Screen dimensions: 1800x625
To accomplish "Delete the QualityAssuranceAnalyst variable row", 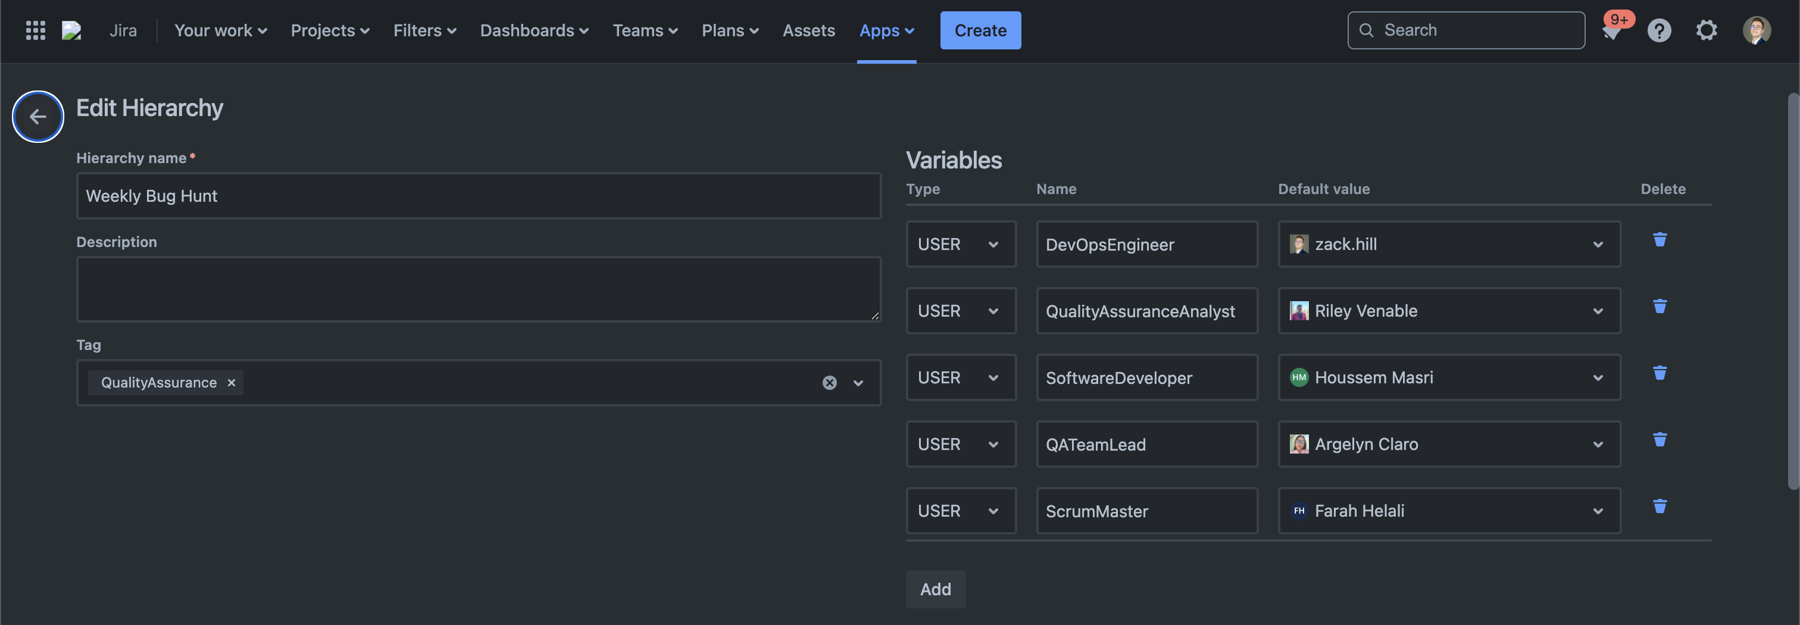I will click(1660, 306).
